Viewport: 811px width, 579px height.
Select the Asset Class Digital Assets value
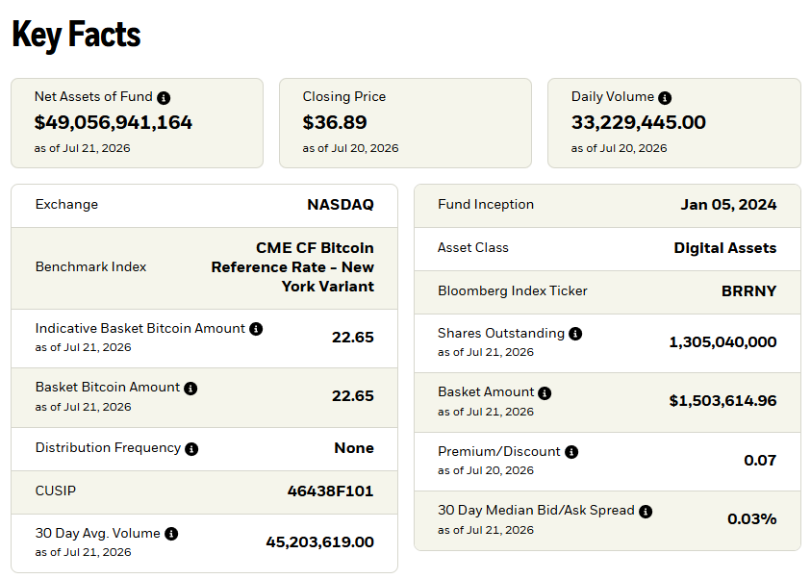(725, 248)
